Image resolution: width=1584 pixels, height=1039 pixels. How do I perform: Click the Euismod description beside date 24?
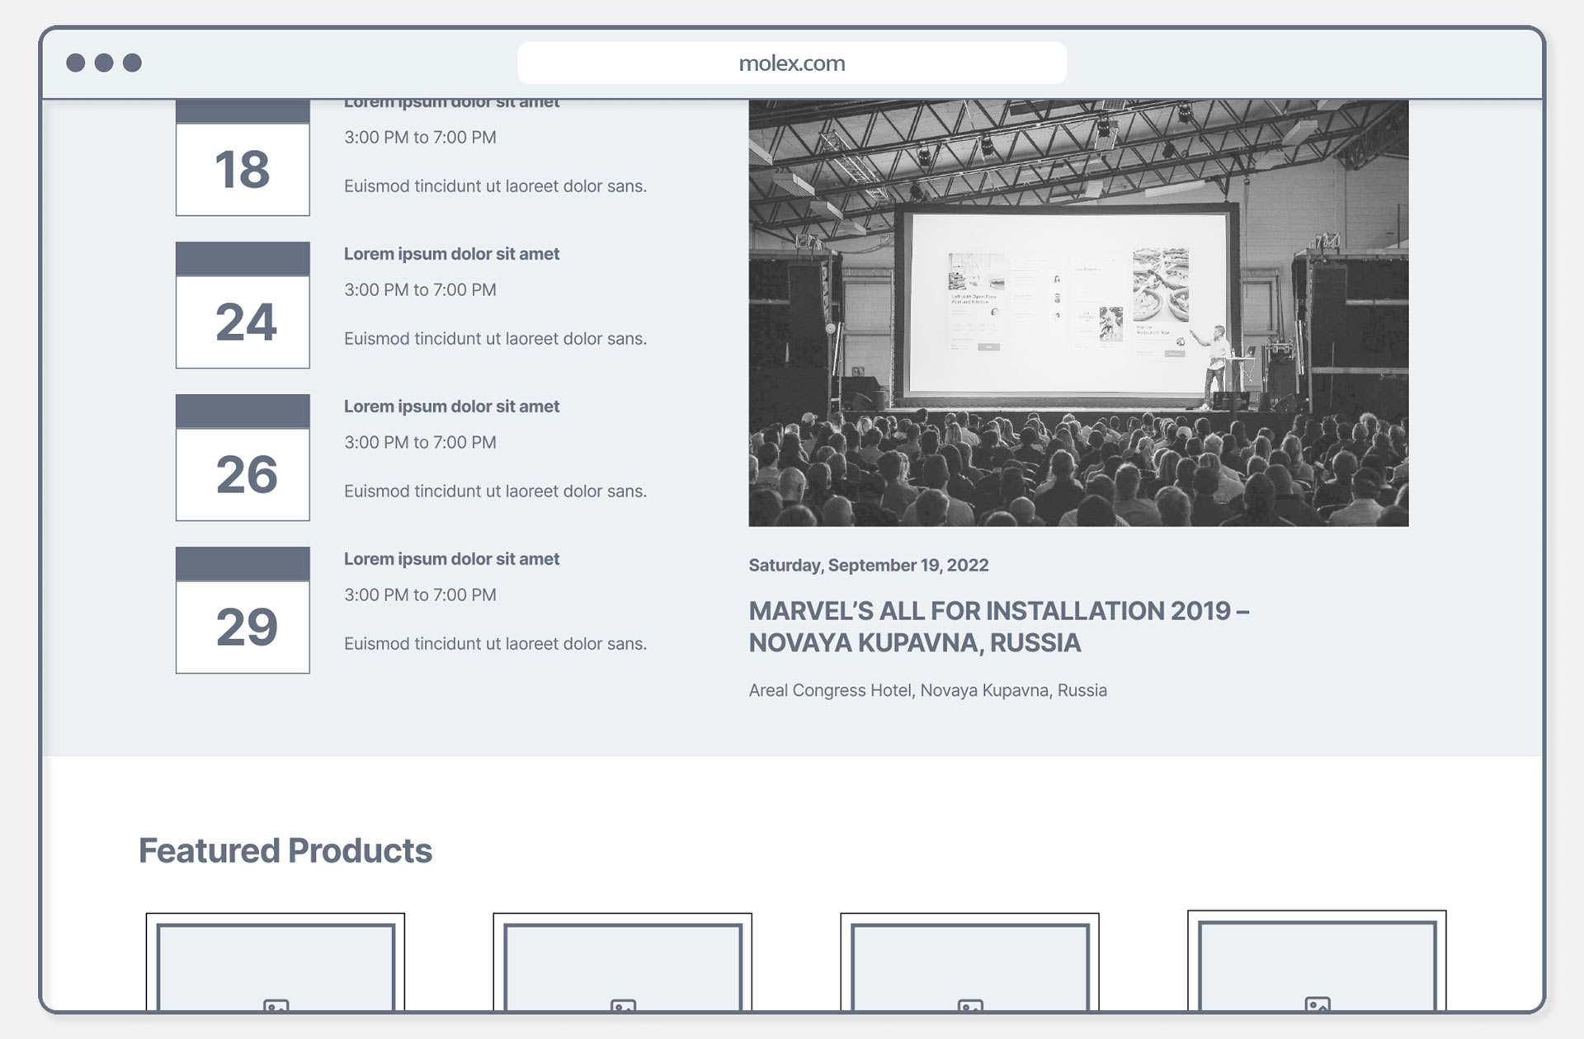point(495,339)
